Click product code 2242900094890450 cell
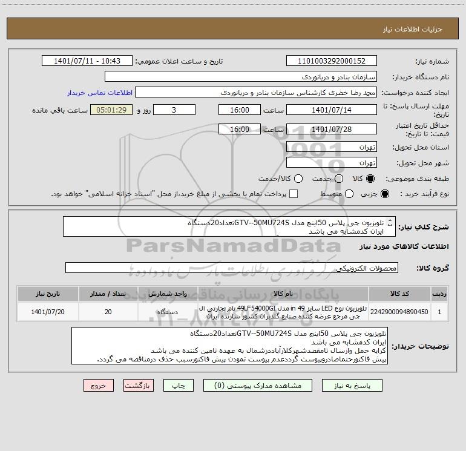This screenshot has width=466, height=451. coord(399,312)
